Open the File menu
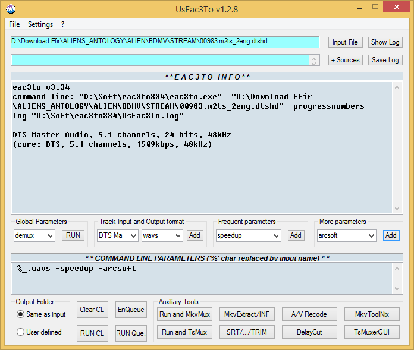Viewport: 414px width, 350px height. 14,24
